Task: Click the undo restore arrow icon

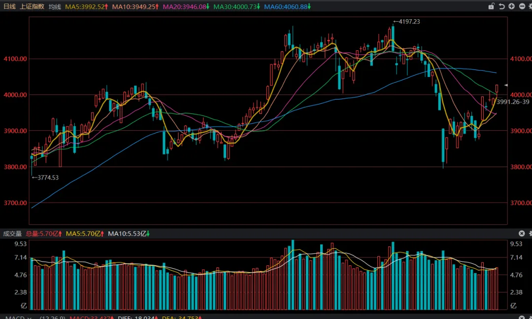Action: pyautogui.click(x=501, y=6)
